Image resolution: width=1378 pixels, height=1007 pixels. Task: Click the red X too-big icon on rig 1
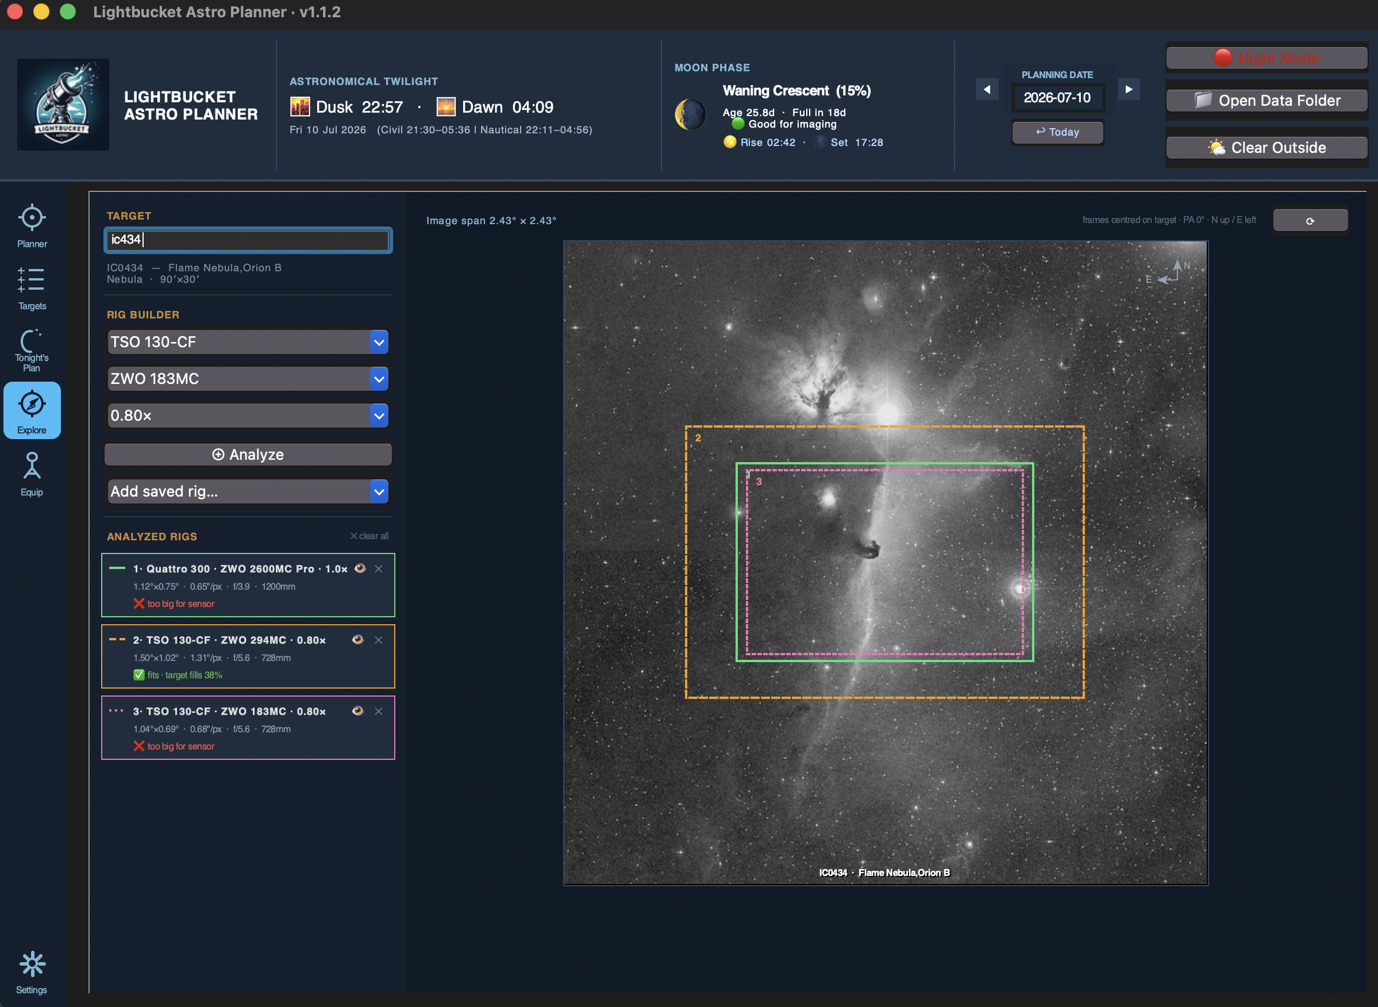(x=139, y=604)
